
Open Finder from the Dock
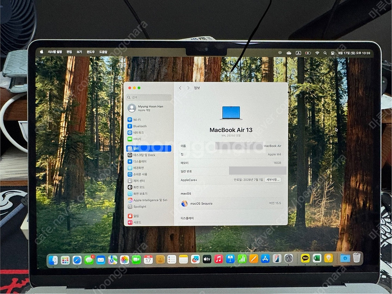point(53,260)
